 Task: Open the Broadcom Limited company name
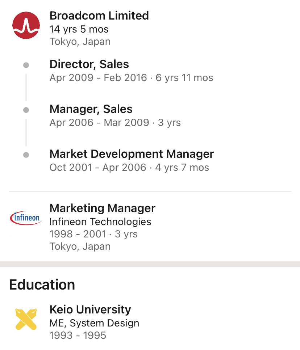coord(99,16)
